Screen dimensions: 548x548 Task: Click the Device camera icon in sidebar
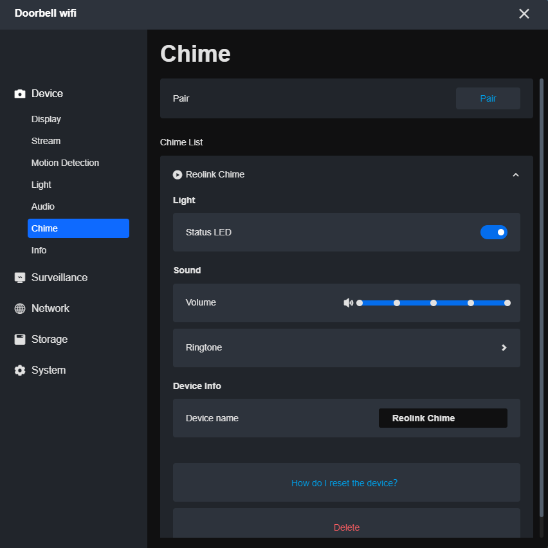point(20,94)
